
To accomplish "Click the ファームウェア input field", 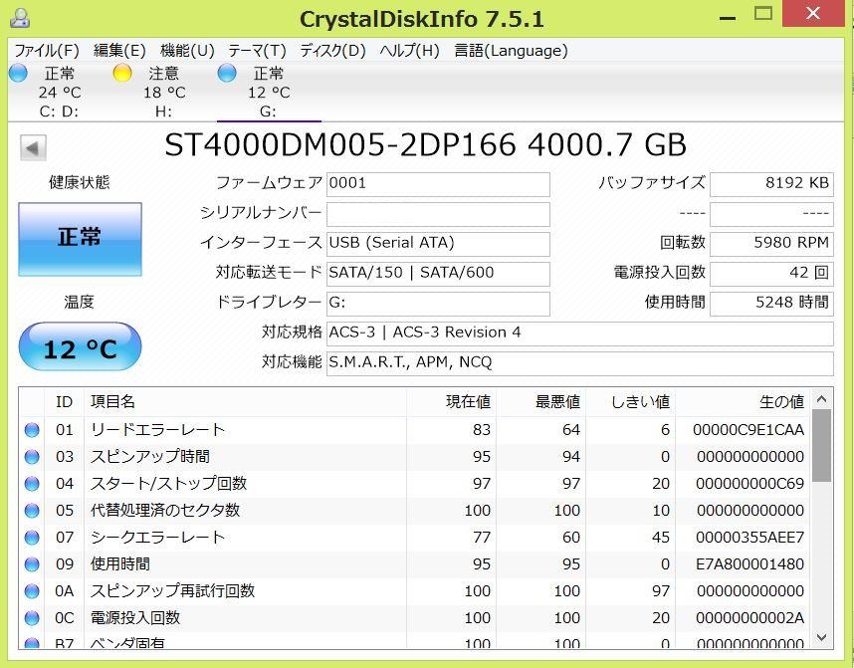I will pos(438,184).
